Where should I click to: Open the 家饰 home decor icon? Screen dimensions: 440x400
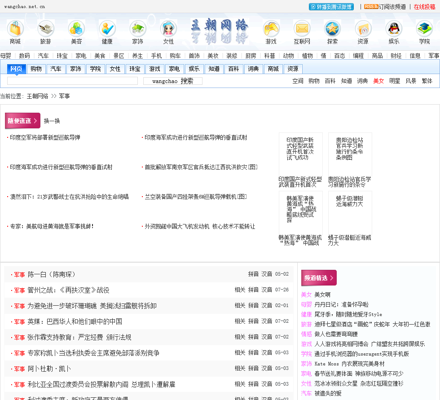click(x=138, y=29)
